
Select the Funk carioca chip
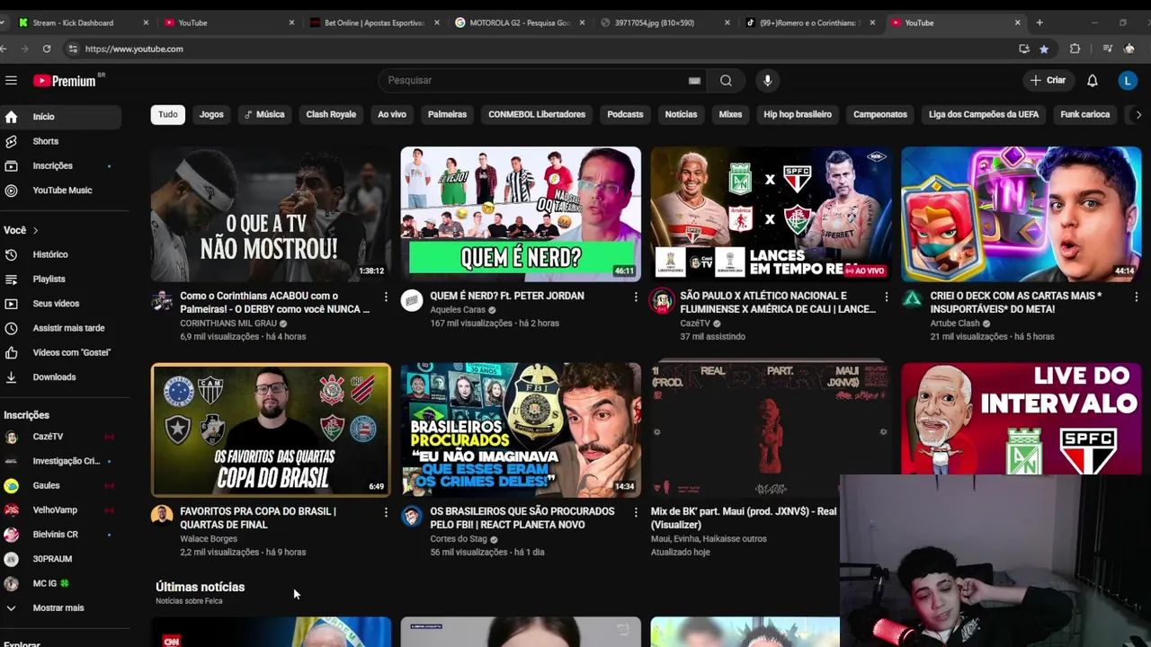tap(1084, 114)
